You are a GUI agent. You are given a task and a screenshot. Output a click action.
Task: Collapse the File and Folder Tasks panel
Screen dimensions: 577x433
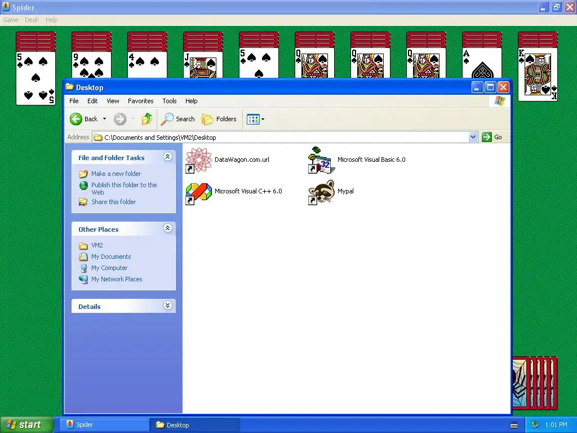tap(167, 157)
